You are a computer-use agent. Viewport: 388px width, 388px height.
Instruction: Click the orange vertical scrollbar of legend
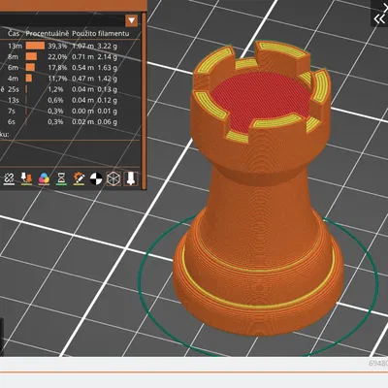coord(144,100)
